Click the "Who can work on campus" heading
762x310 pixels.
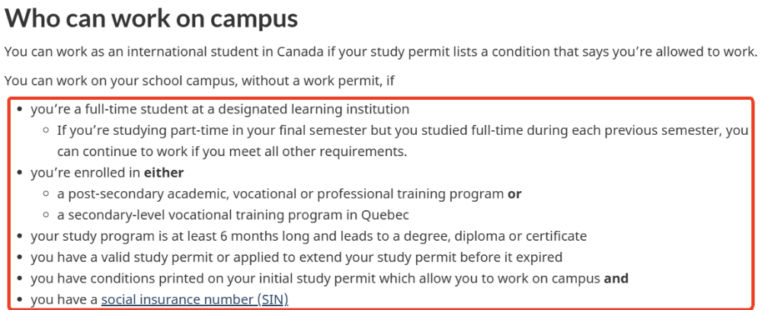[x=151, y=18]
